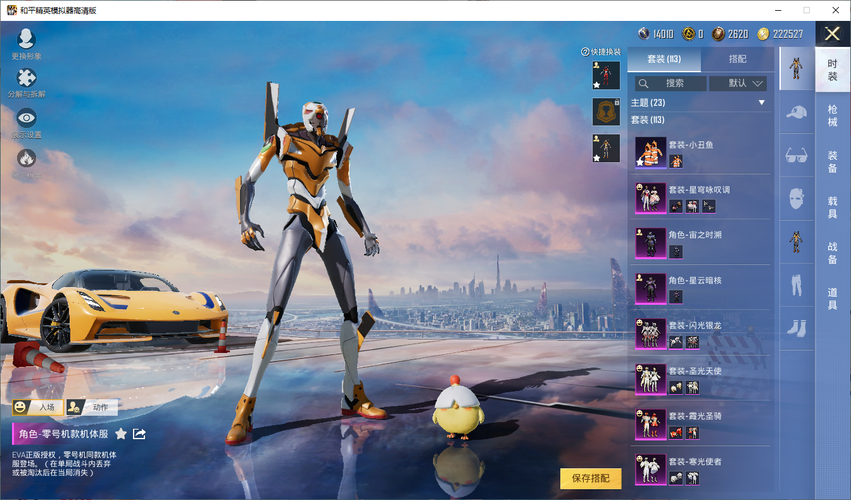Screen dimensions: 851x500
Task: Open the 默认 sort dropdown
Action: pos(738,83)
